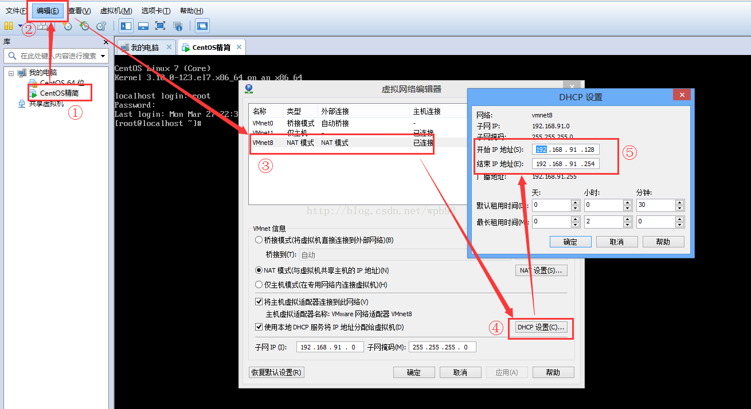Toggle the show library sidebar icon
Viewport: 751px width, 409px height.
tap(126, 26)
